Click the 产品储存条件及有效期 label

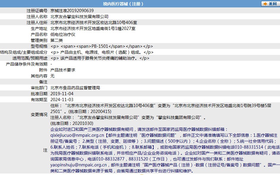tap(27, 64)
